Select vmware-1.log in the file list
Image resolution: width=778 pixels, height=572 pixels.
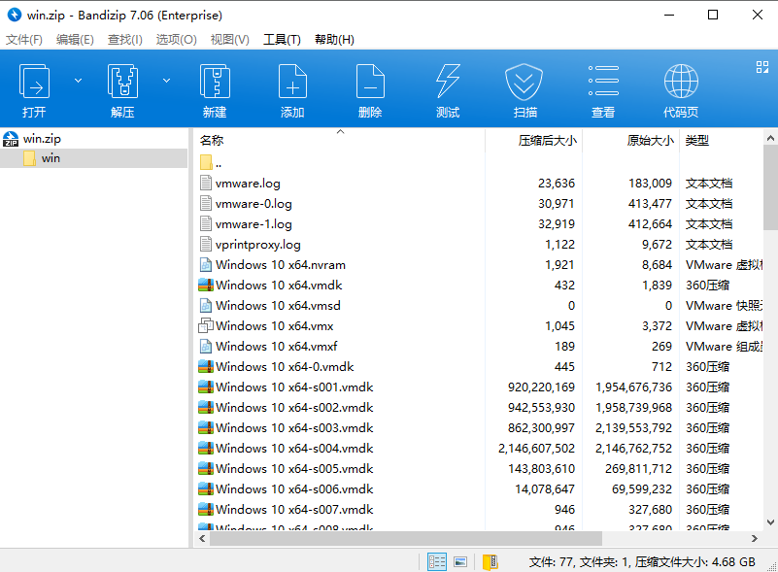pos(254,223)
